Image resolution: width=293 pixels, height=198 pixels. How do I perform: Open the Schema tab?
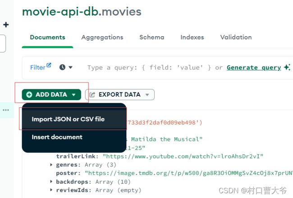click(152, 37)
